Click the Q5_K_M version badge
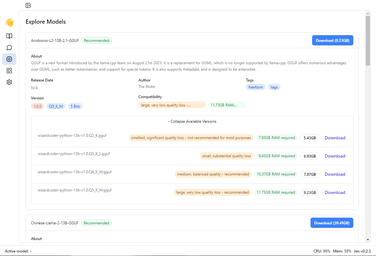The height and width of the screenshot is (256, 376). [56, 106]
